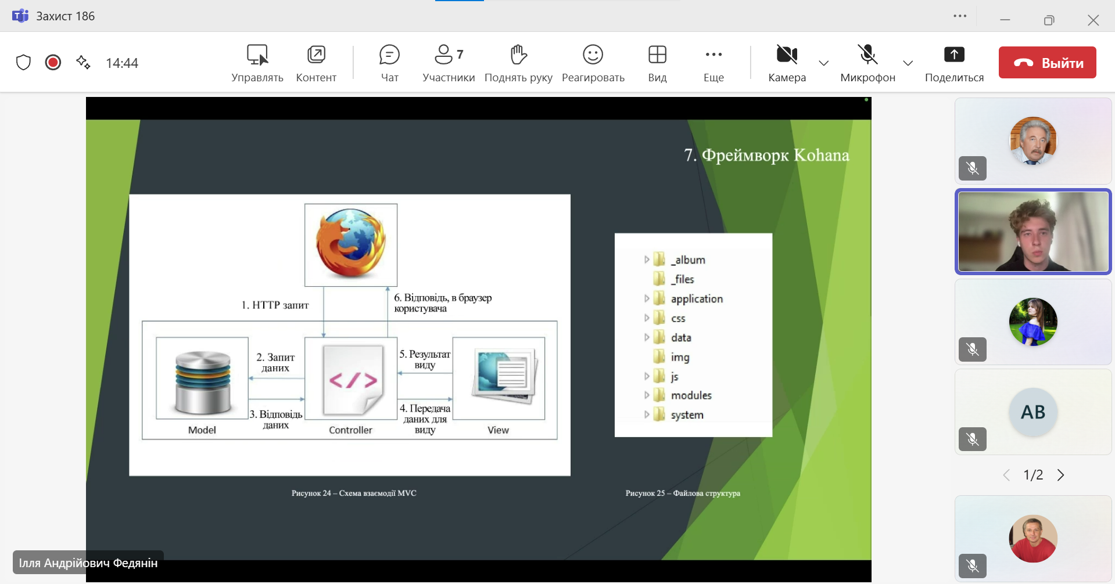Select the active speaker video tile
The width and height of the screenshot is (1115, 584).
(x=1033, y=232)
